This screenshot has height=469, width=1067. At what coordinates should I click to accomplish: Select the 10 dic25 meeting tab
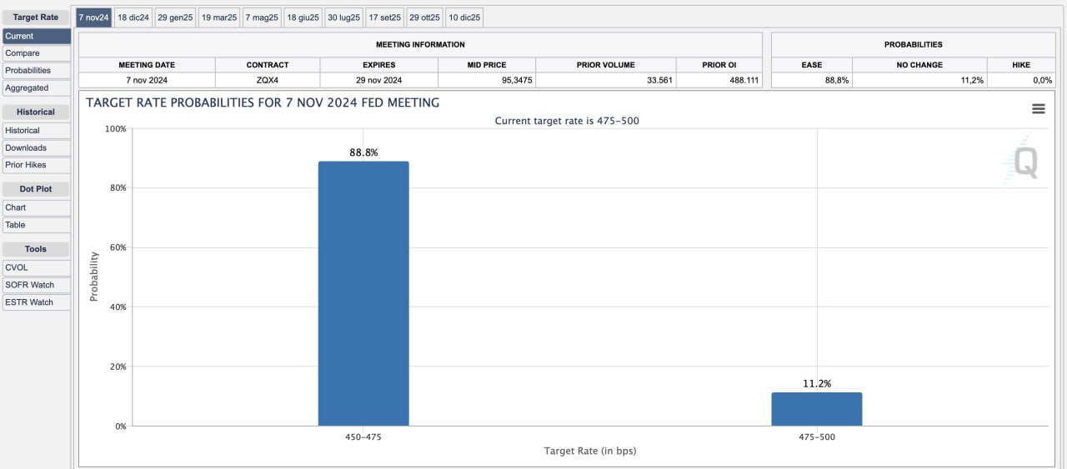point(463,17)
